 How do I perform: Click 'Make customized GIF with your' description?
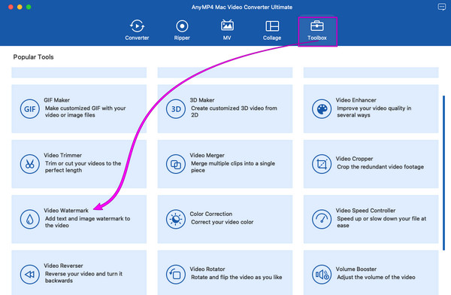(85, 108)
